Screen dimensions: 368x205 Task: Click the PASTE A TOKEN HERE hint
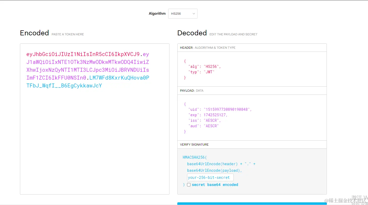tap(68, 34)
